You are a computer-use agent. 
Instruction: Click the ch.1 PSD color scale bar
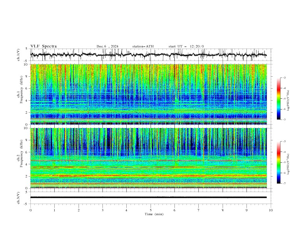pos(278,99)
